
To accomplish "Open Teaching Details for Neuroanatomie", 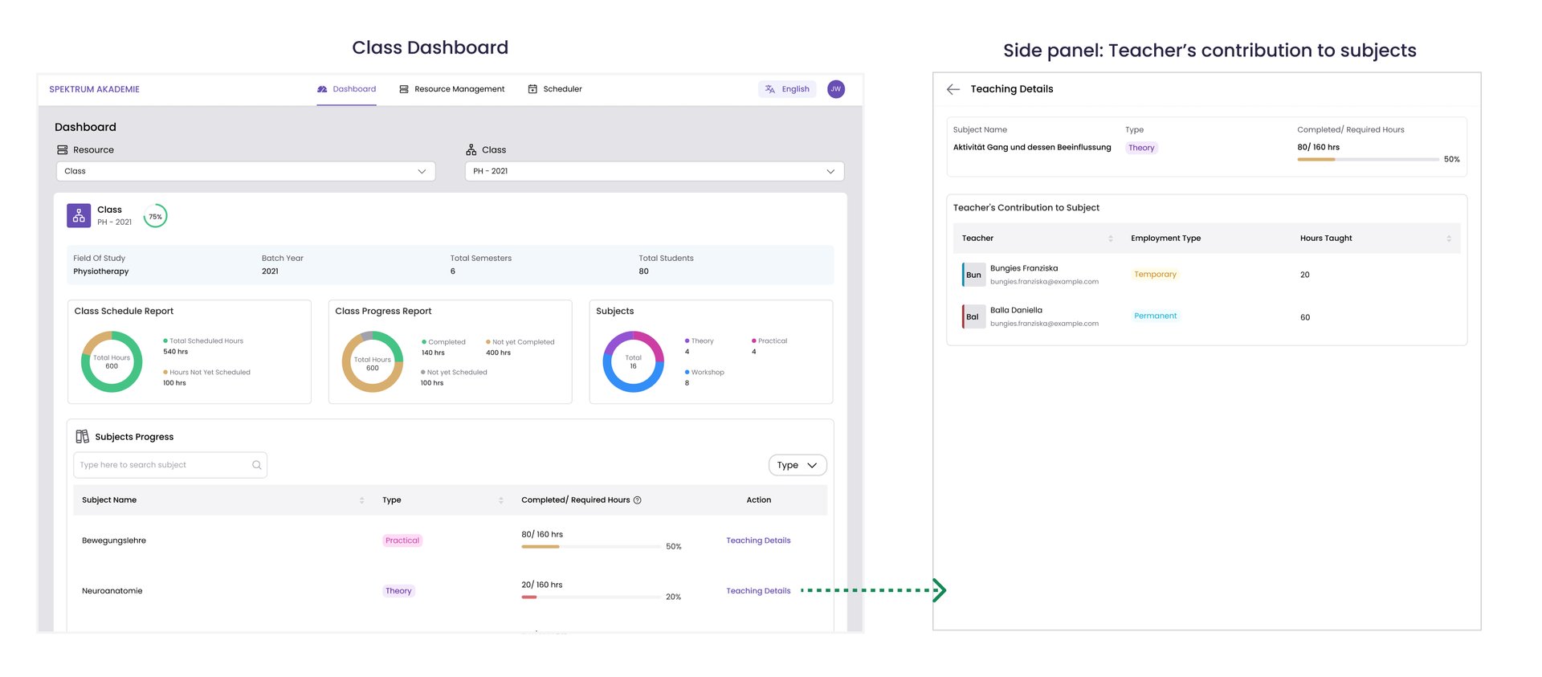I will pyautogui.click(x=758, y=591).
